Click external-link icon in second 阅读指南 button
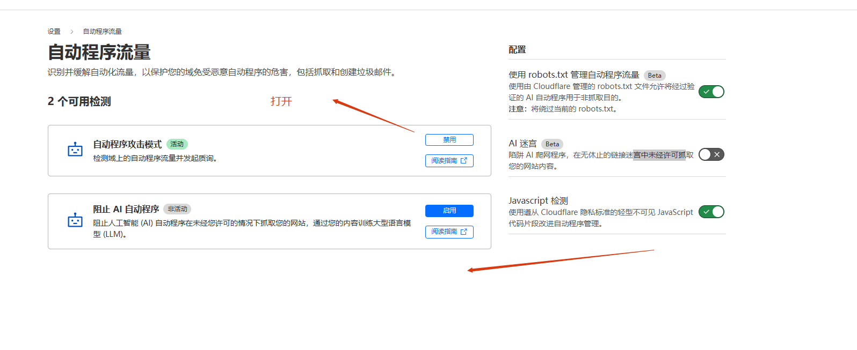Viewport: 857px width, 350px height. [464, 232]
